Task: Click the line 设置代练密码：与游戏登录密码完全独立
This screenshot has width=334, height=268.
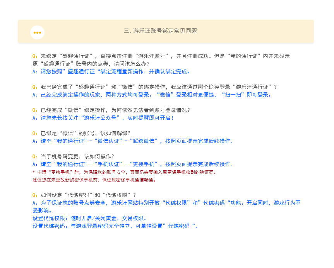Action: pos(115,226)
